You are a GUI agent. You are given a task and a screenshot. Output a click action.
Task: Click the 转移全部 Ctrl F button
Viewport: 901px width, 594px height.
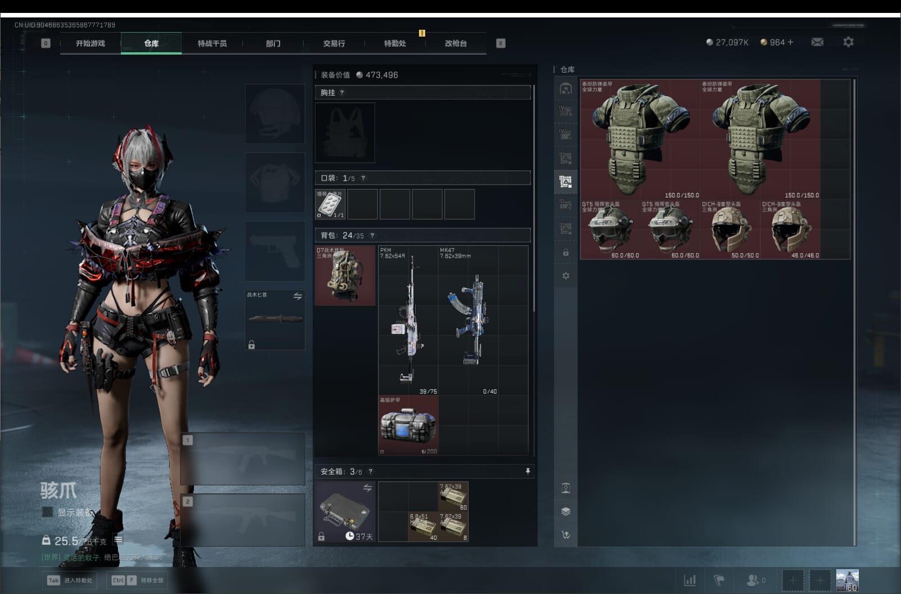pos(137,580)
